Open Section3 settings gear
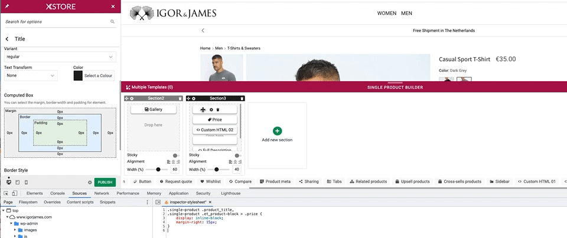 (x=194, y=98)
